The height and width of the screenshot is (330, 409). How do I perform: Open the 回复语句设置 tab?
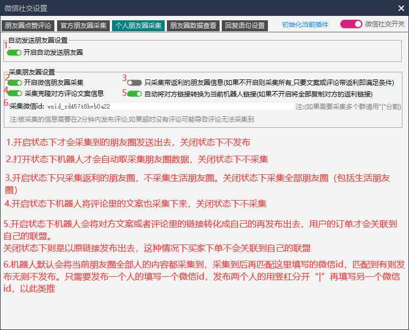[x=244, y=25]
